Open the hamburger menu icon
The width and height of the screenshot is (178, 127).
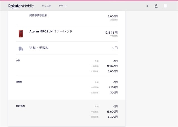[x=165, y=6]
